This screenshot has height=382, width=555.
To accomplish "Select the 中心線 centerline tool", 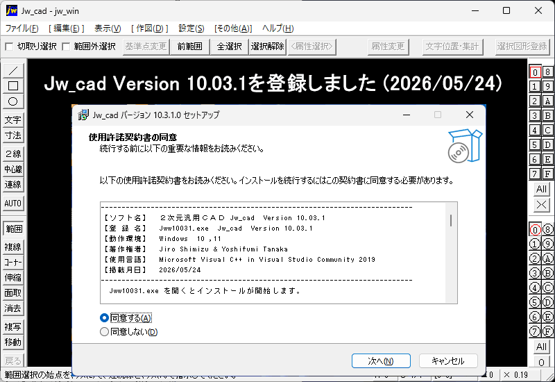I will (x=13, y=169).
